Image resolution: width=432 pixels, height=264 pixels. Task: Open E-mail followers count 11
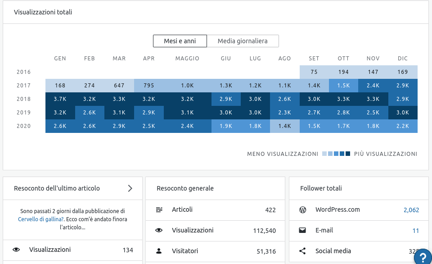[x=415, y=231]
